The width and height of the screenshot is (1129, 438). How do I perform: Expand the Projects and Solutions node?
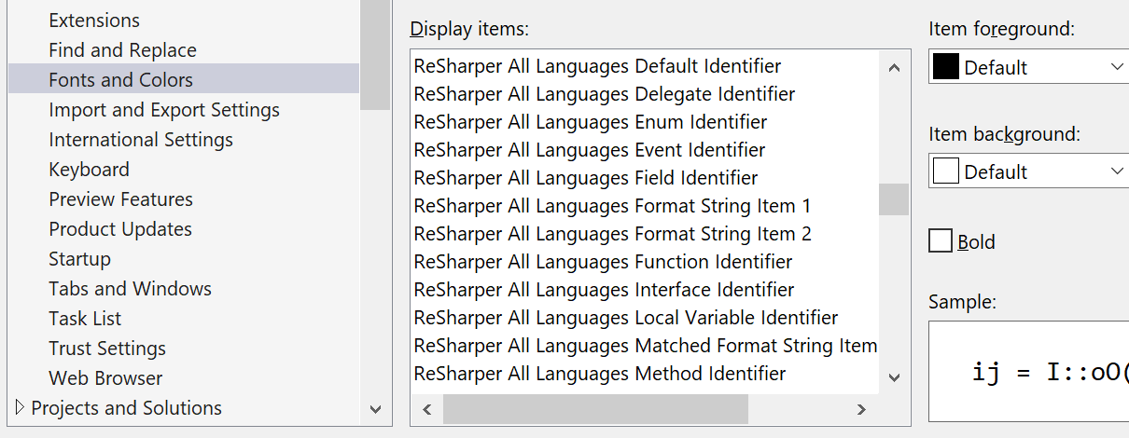tap(20, 407)
